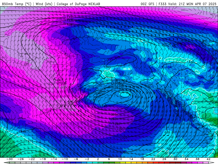This screenshot has width=218, height=164.
Task: Click the 1170 contour label
Action: pos(120,88)
